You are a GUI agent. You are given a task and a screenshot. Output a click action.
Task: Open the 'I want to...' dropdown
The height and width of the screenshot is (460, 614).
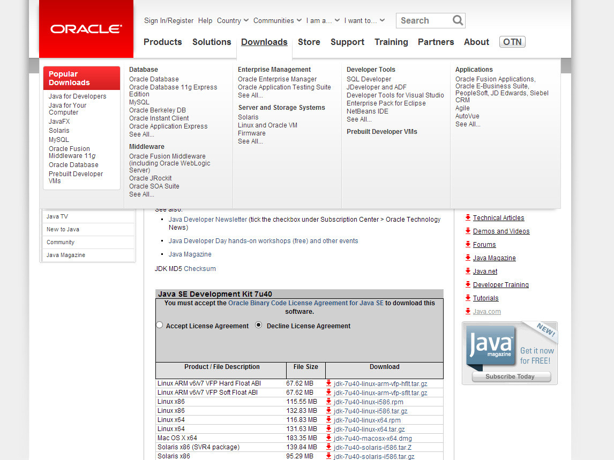(x=364, y=20)
